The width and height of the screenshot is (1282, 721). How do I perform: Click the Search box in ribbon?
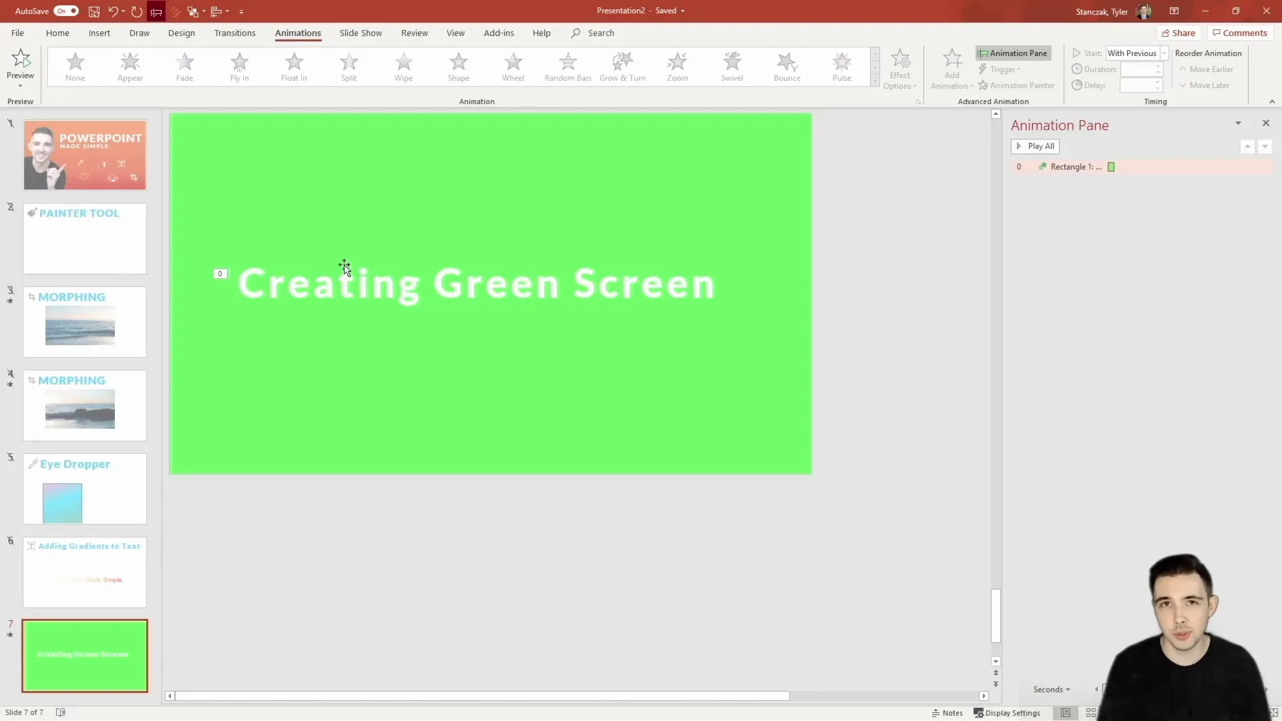click(593, 33)
